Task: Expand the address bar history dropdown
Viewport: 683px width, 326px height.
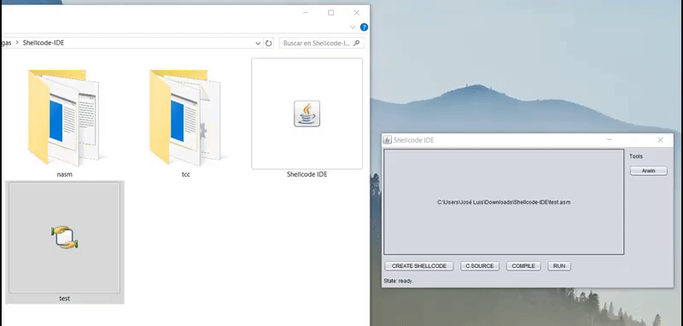Action: pos(258,43)
